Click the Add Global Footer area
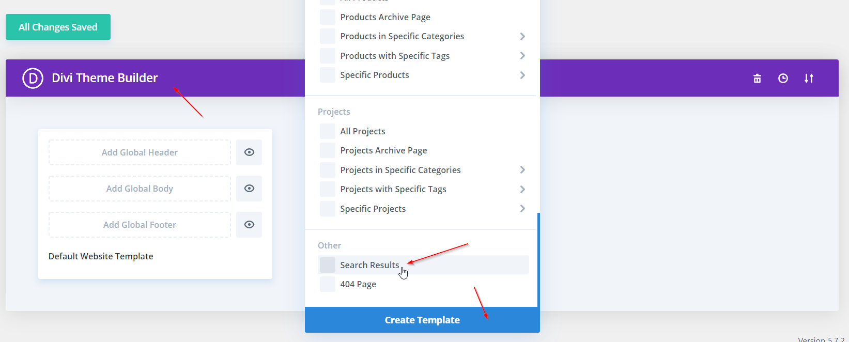The width and height of the screenshot is (849, 342). tap(140, 225)
